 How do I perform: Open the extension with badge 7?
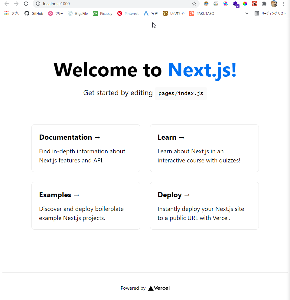236,4
